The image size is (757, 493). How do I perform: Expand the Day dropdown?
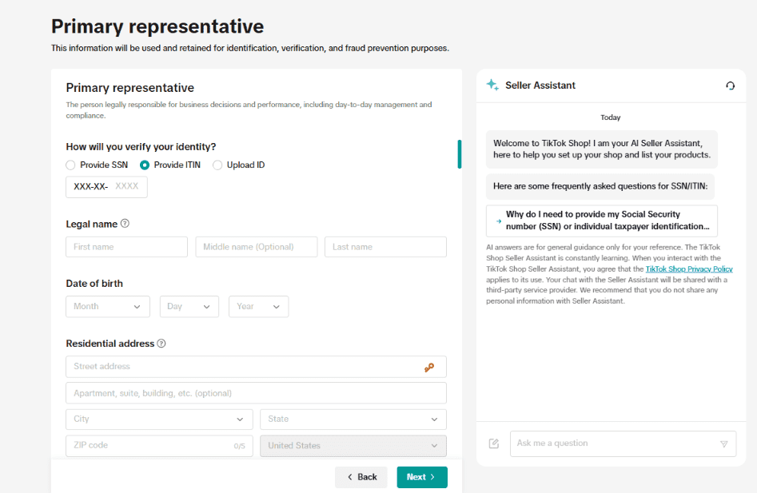tap(189, 306)
